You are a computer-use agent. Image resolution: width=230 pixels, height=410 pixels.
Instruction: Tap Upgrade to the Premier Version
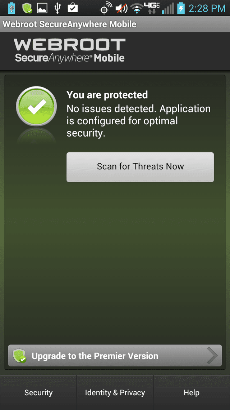click(x=95, y=356)
